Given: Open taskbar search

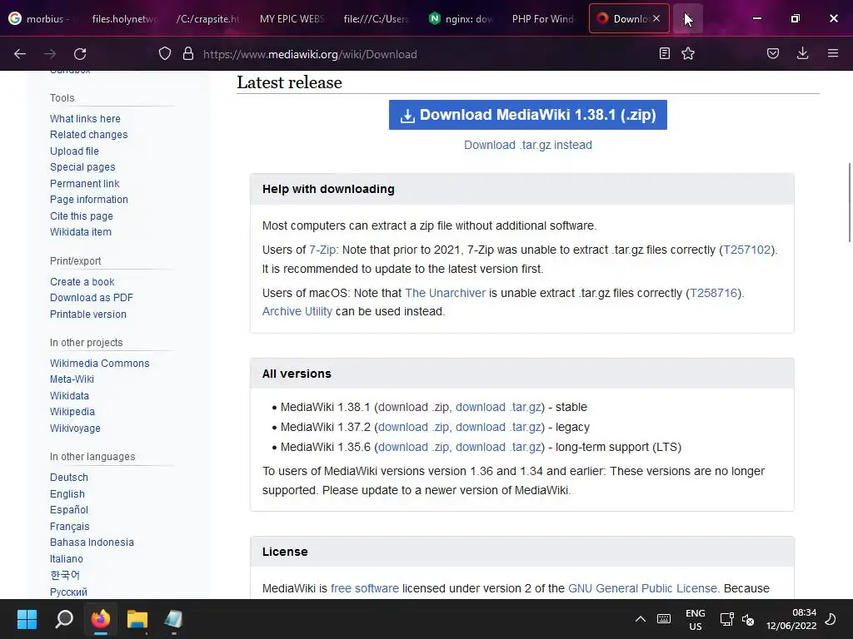Looking at the screenshot, I should tap(64, 619).
